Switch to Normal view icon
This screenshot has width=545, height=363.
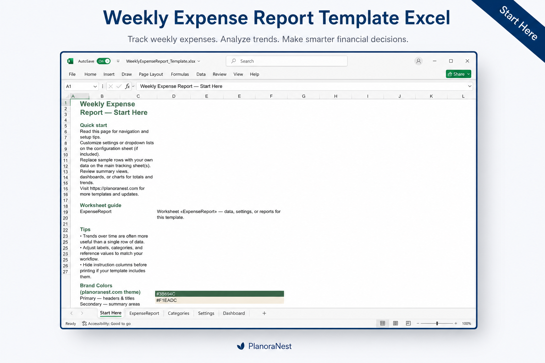point(382,323)
